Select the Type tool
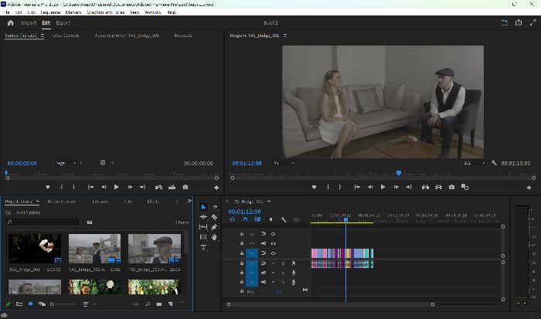 pyautogui.click(x=203, y=247)
